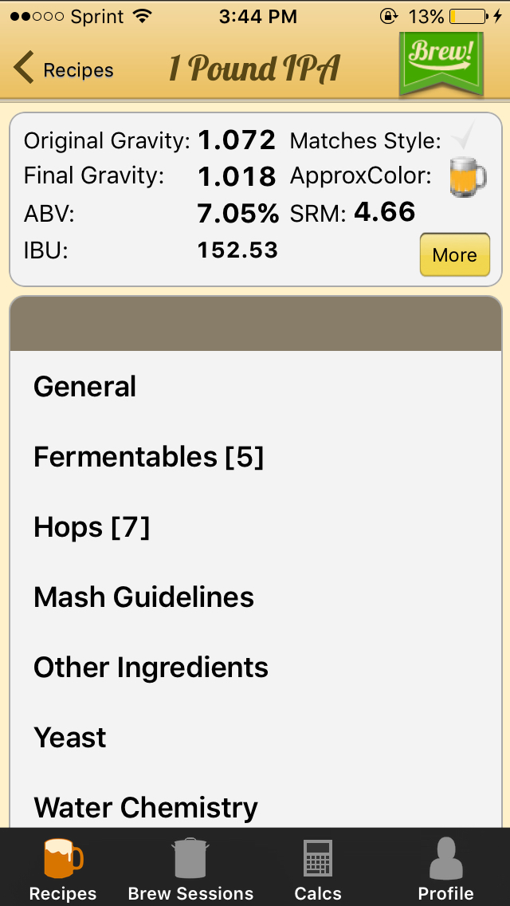The image size is (510, 906).
Task: Tap the 1 Pound IPA title
Action: pos(253,69)
